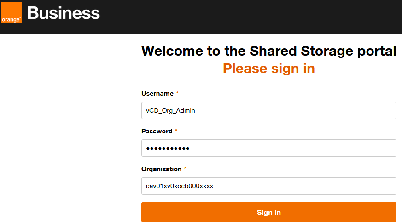Focus the Password input field
402x224 pixels.
(268, 148)
